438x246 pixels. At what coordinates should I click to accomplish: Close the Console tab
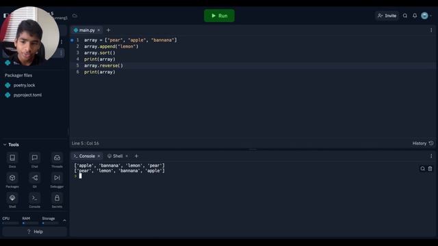[x=99, y=156]
